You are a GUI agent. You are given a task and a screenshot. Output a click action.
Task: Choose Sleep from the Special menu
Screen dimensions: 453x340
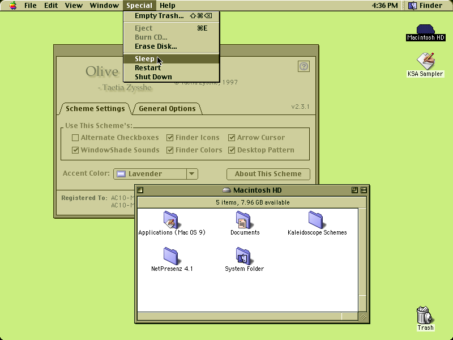[x=172, y=59]
